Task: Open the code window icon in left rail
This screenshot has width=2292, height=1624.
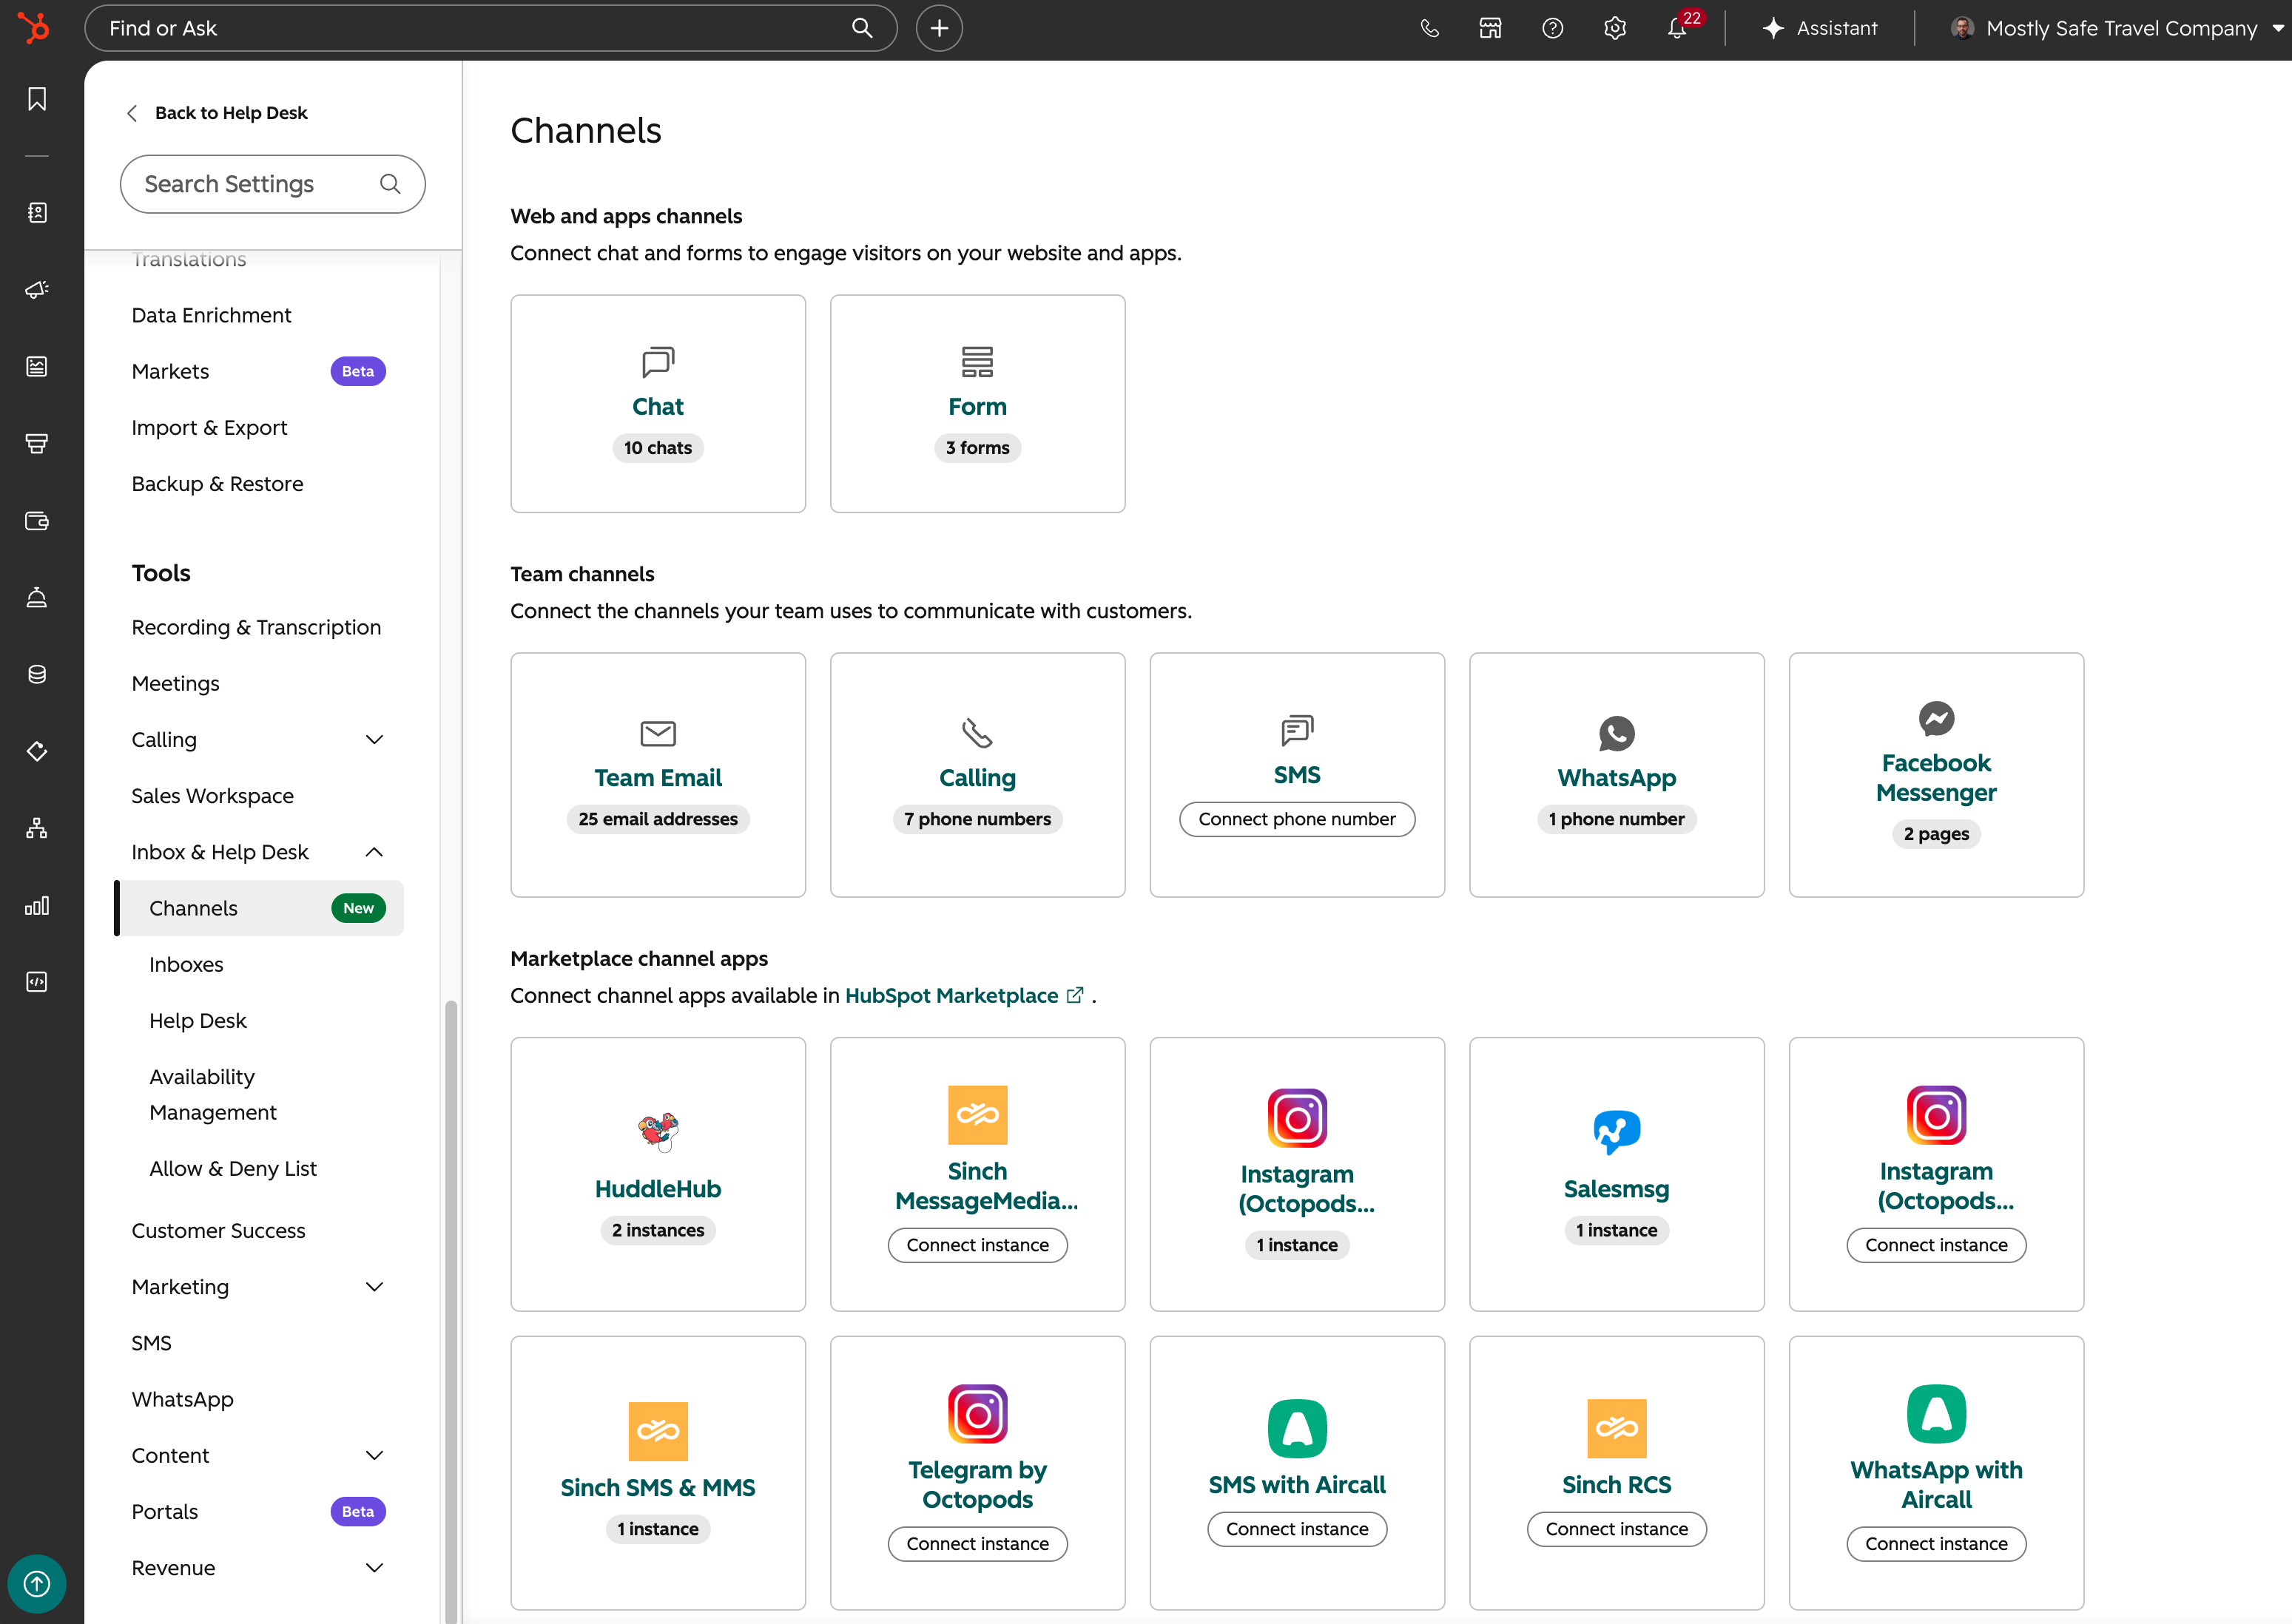Action: tap(37, 982)
